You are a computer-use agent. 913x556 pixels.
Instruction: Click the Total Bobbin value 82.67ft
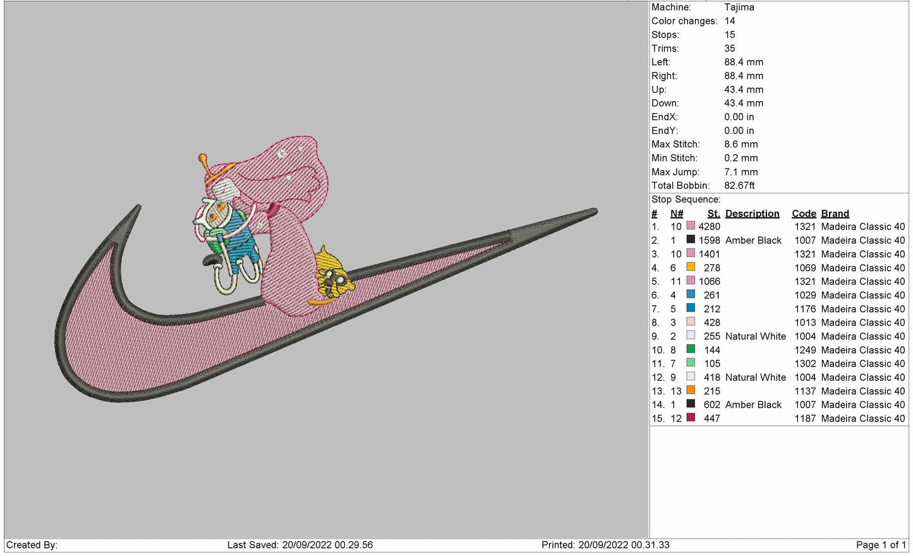tap(739, 186)
